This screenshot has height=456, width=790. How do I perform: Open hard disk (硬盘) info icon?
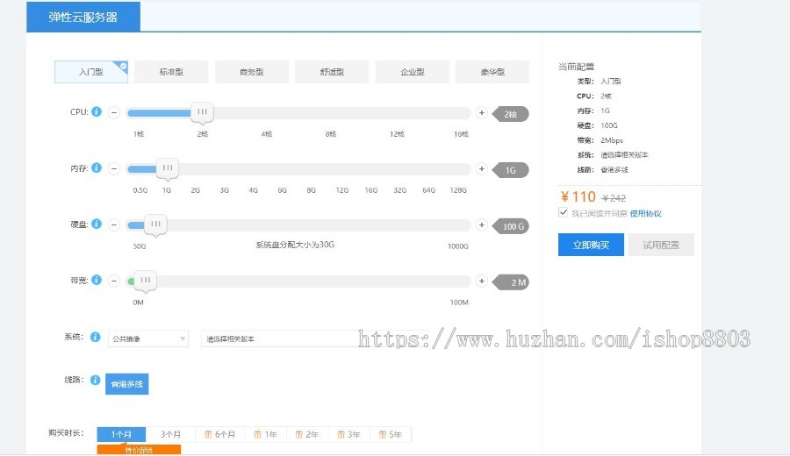point(97,224)
